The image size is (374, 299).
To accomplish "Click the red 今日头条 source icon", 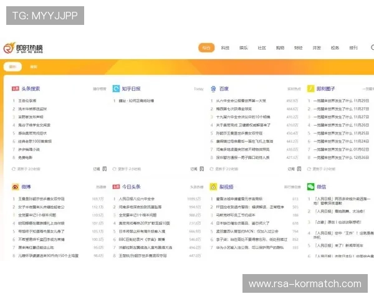I will [116, 187].
